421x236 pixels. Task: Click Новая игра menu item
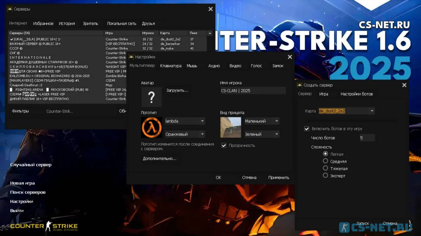(22, 183)
